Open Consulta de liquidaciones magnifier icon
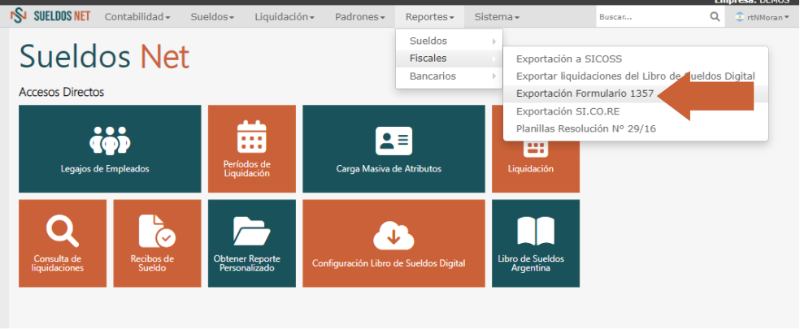This screenshot has width=800, height=330. [63, 231]
